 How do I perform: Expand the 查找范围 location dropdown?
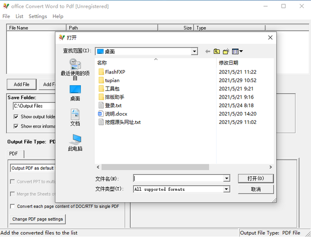point(194,51)
